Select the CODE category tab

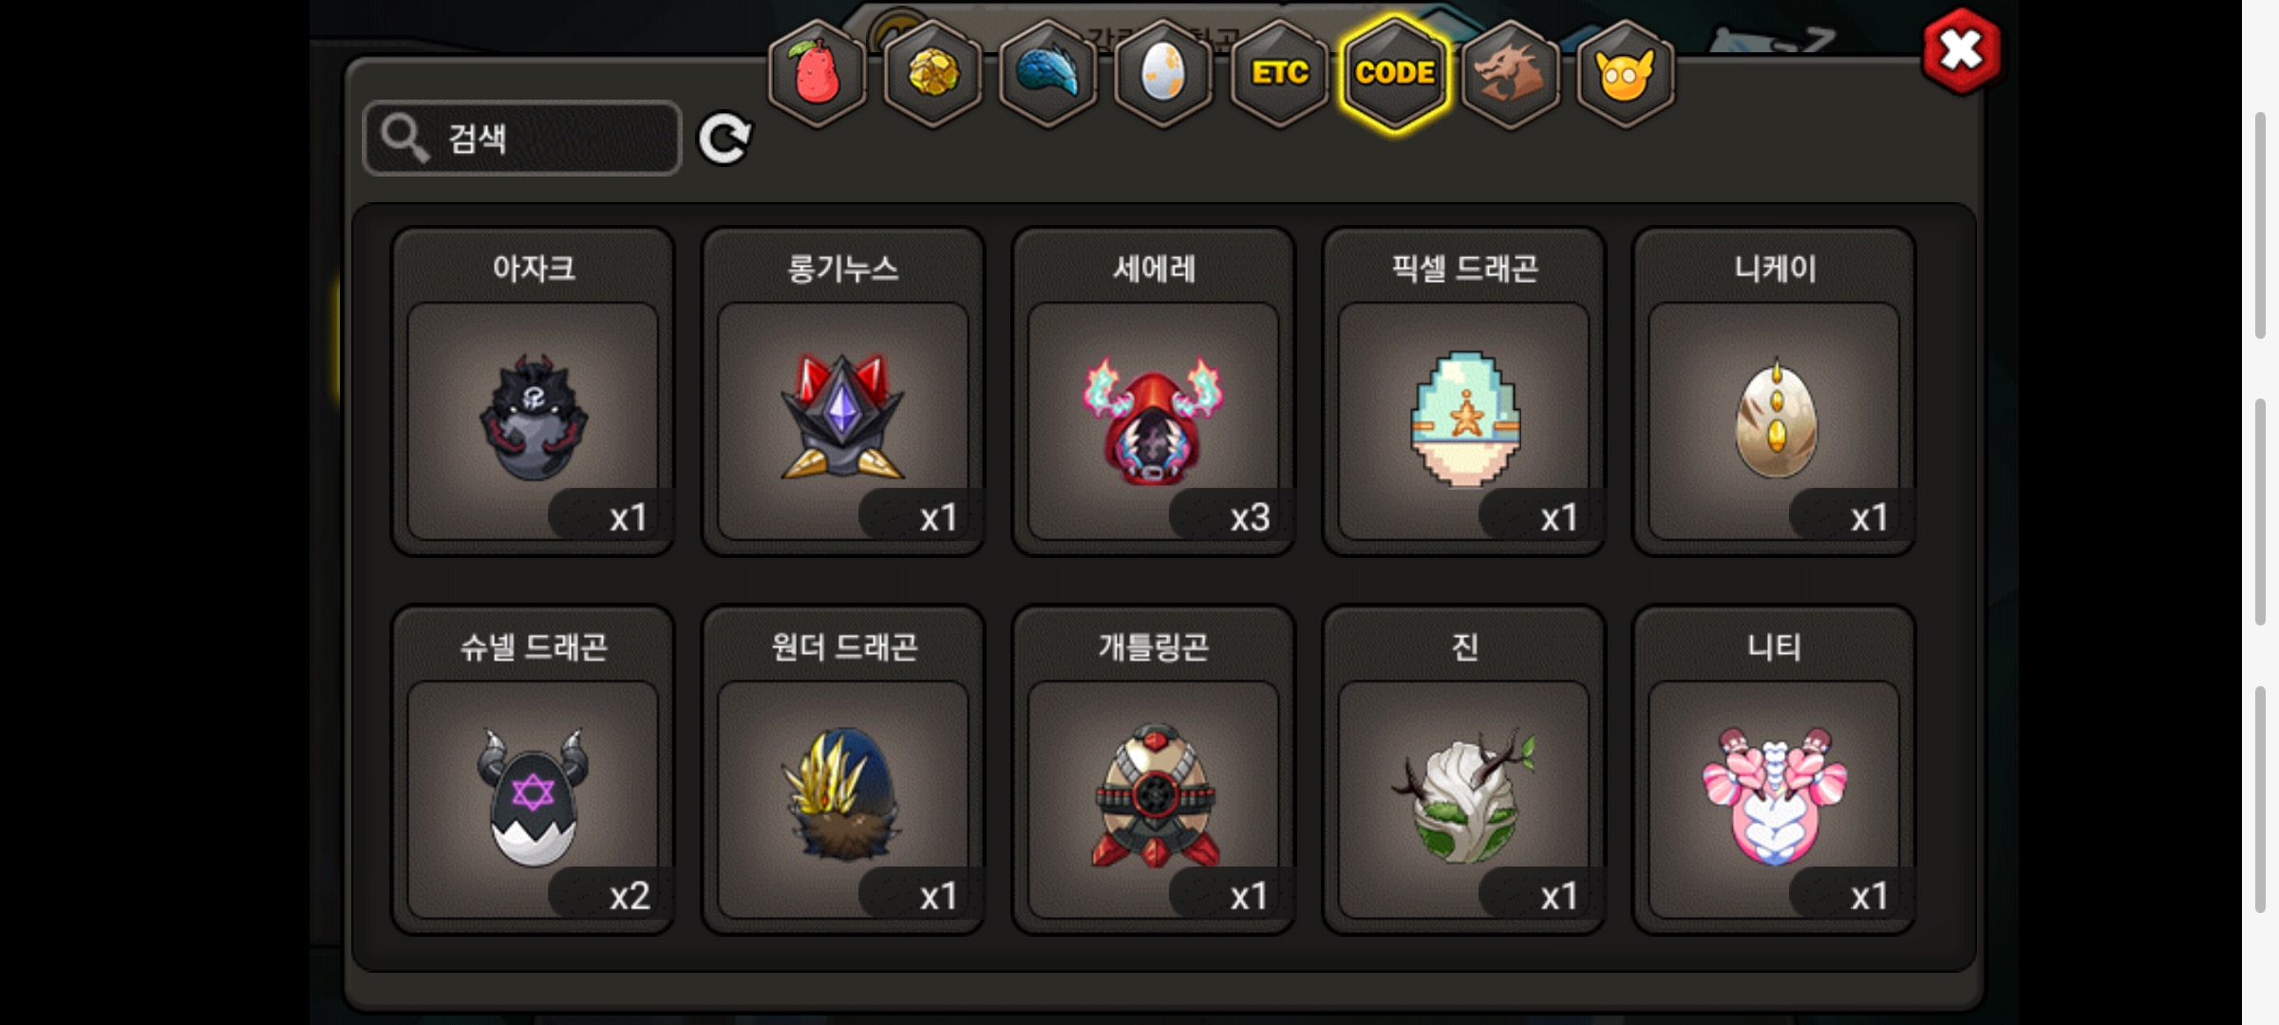point(1395,74)
